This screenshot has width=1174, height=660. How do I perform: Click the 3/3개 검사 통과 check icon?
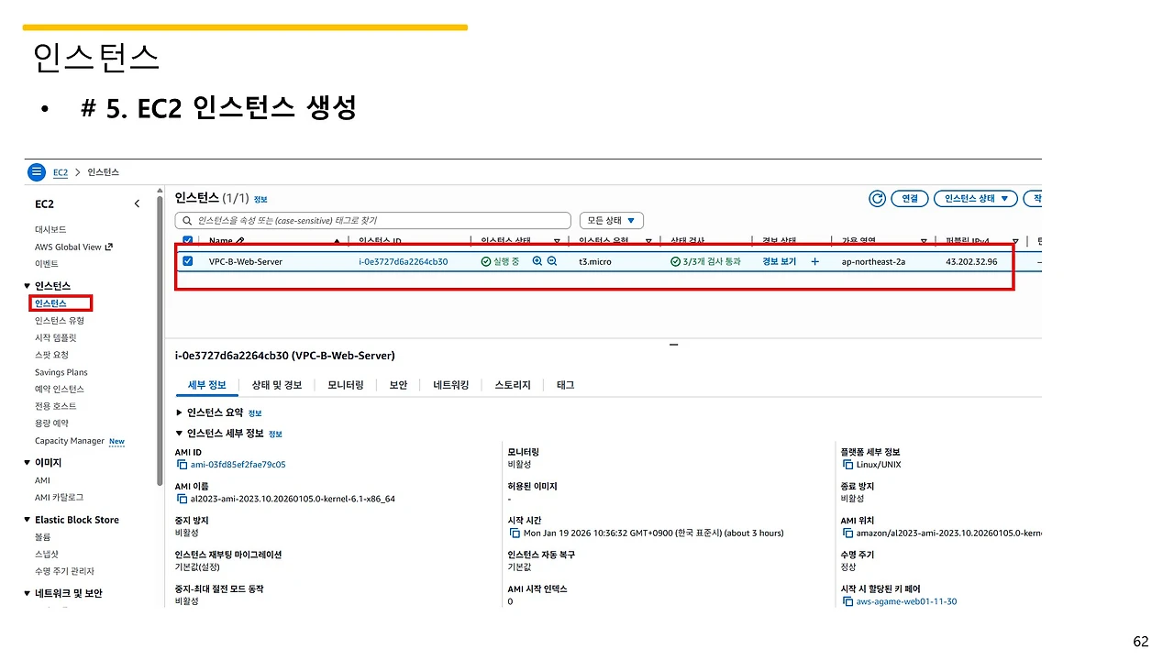tap(675, 261)
